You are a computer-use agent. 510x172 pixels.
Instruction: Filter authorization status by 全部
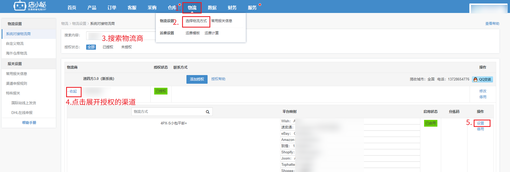coord(91,47)
